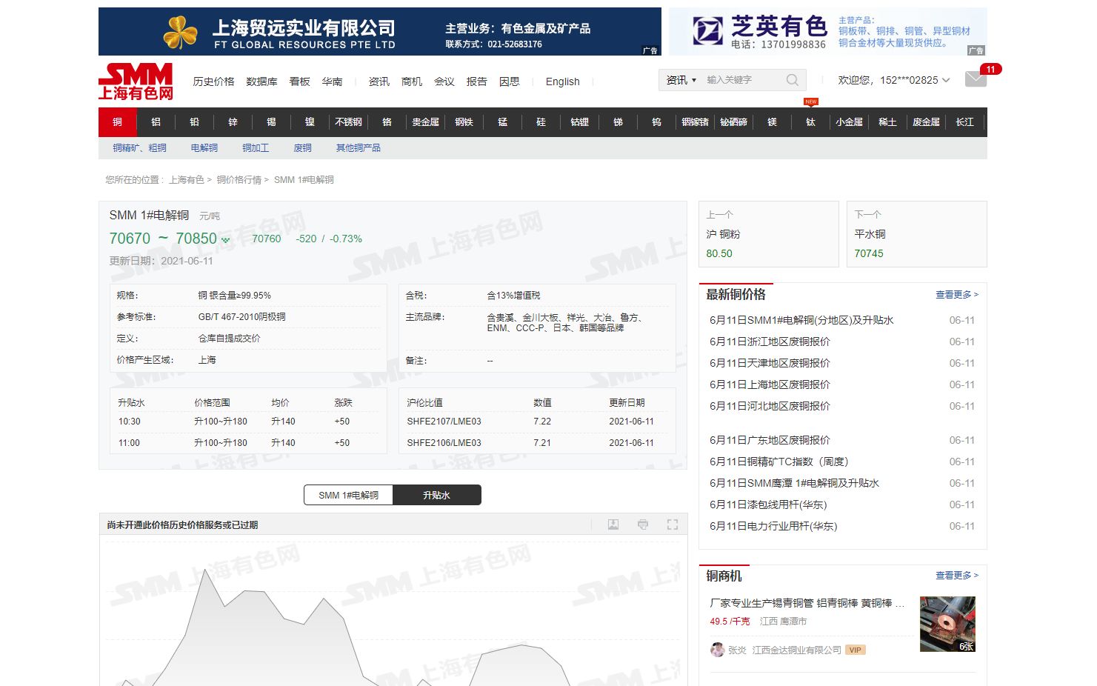Image resolution: width=1097 pixels, height=686 pixels.
Task: Open 6月11日SMM鹰潭 1#电解铜及升贴水 news
Action: point(794,484)
